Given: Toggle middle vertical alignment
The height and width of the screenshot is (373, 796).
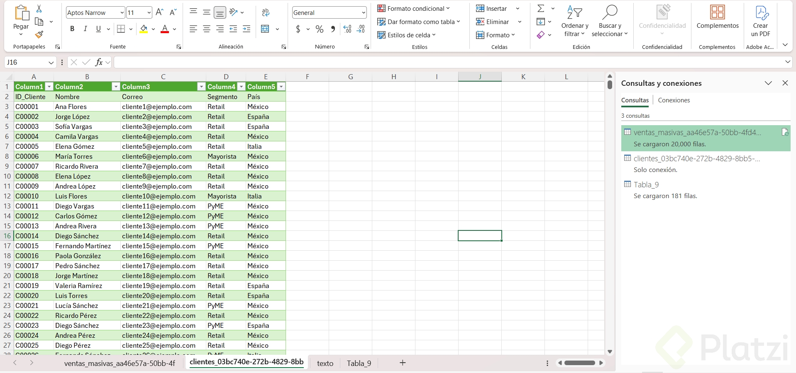Looking at the screenshot, I should click(207, 12).
